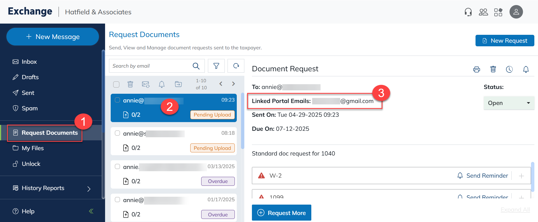Screen dimensions: 538x222
Task: Click the history clock icon
Action: (509, 69)
